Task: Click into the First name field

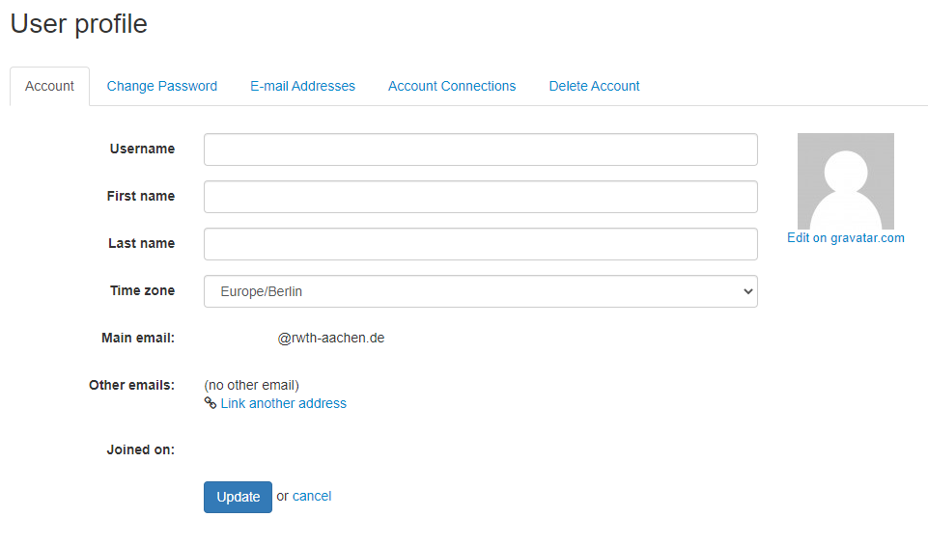Action: click(480, 197)
